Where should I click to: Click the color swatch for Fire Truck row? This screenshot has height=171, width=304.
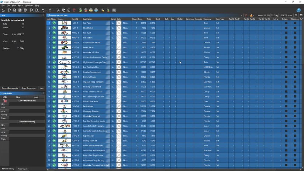point(119,33)
